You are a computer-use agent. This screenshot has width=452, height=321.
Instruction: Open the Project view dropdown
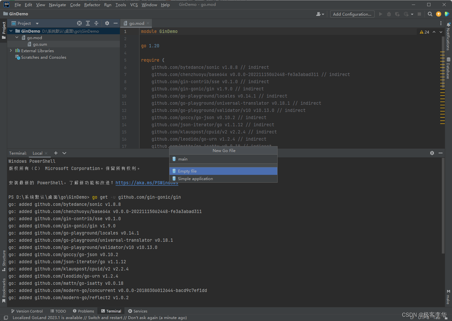pyautogui.click(x=37, y=23)
